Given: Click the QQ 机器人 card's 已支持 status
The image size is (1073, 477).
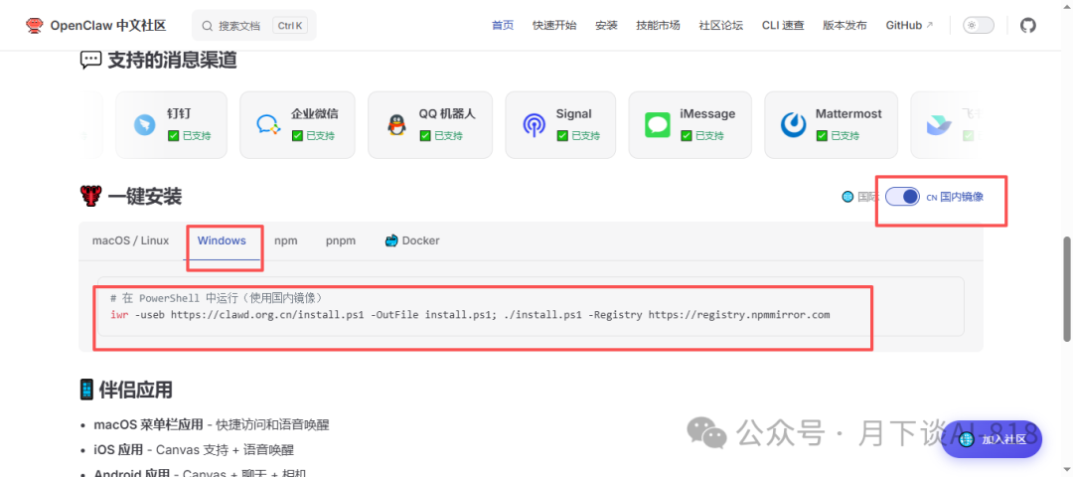Looking at the screenshot, I should (x=441, y=135).
